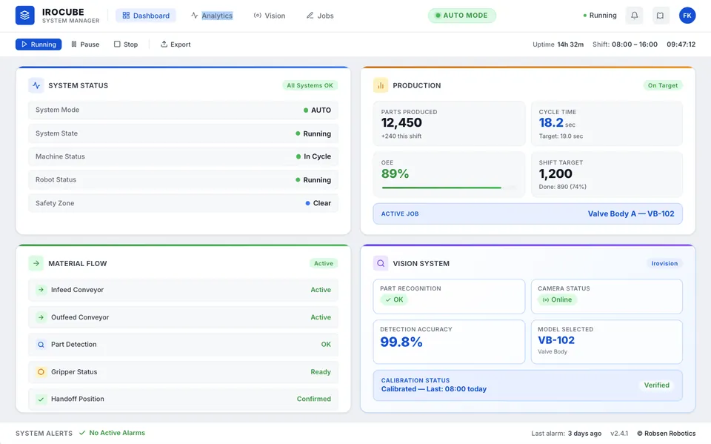Click Calibrated Last 08:00 today text
This screenshot has height=444, width=711.
(434, 389)
